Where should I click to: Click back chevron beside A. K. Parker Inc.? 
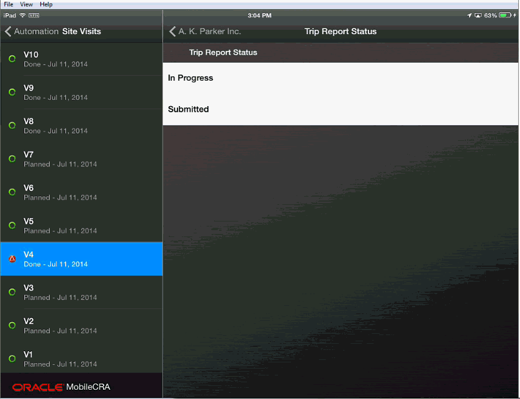pyautogui.click(x=172, y=32)
